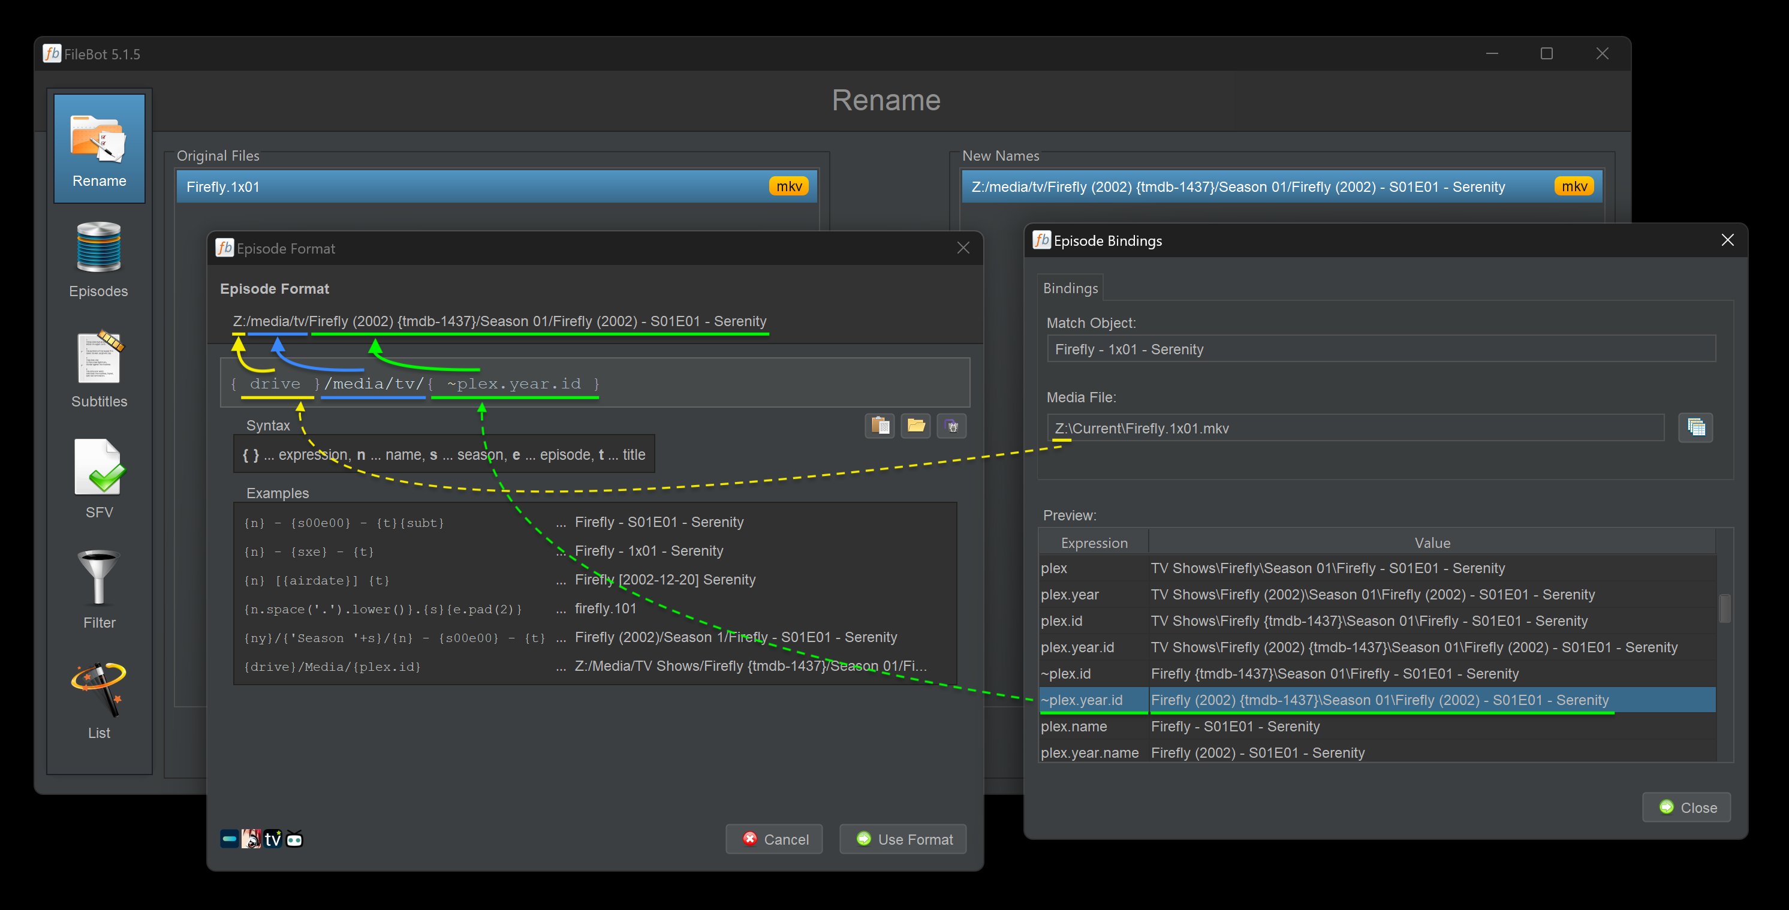Click inside the Match Object field
Viewport: 1789px width, 910px height.
(1382, 349)
